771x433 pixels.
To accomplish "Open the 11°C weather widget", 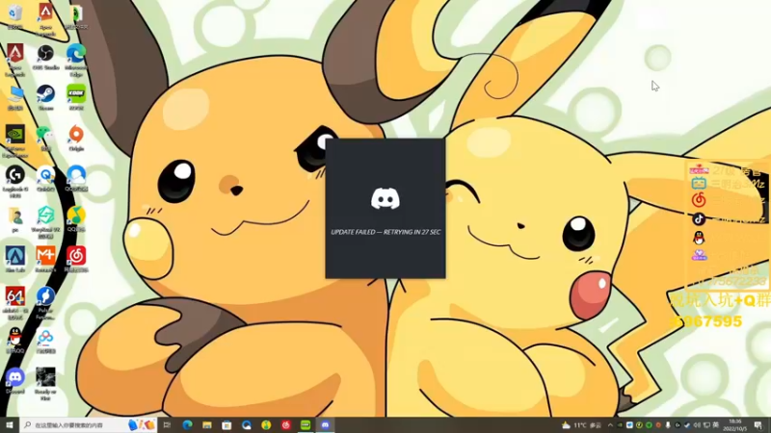I will coord(582,425).
